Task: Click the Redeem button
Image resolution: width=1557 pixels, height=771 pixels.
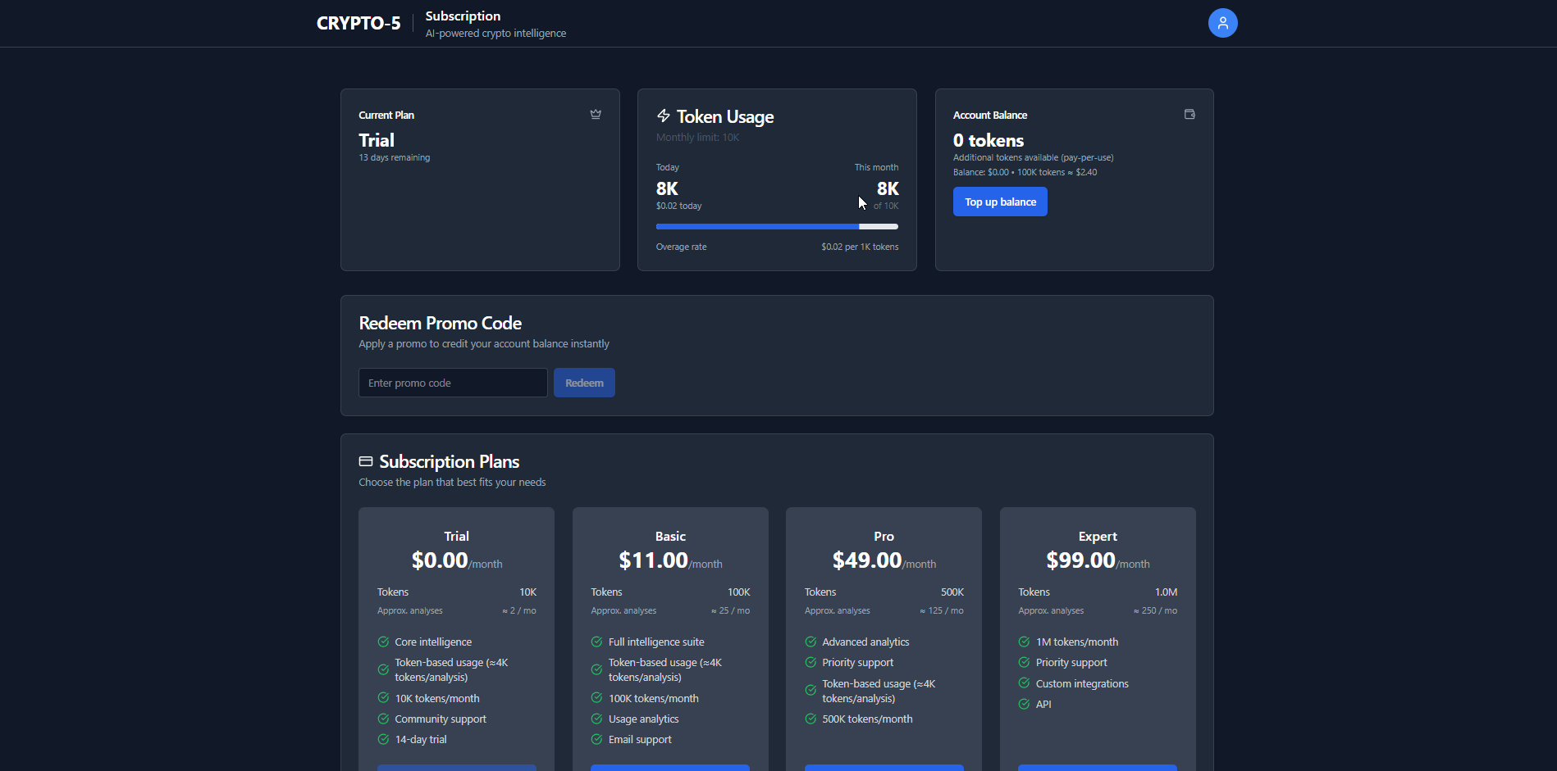Action: pos(584,383)
